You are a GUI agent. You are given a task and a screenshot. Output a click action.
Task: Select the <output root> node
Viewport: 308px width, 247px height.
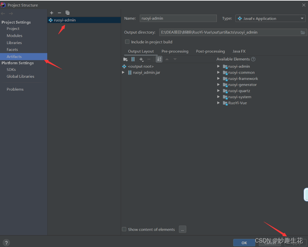tap(141, 66)
